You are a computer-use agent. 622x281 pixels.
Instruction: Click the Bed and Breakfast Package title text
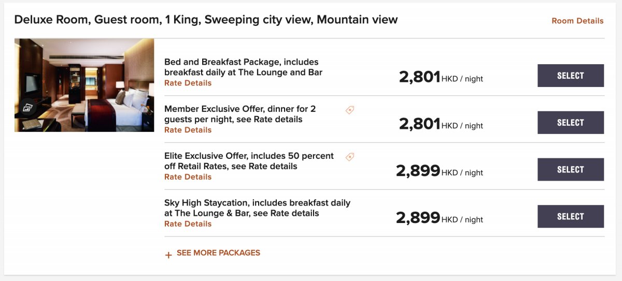[243, 67]
